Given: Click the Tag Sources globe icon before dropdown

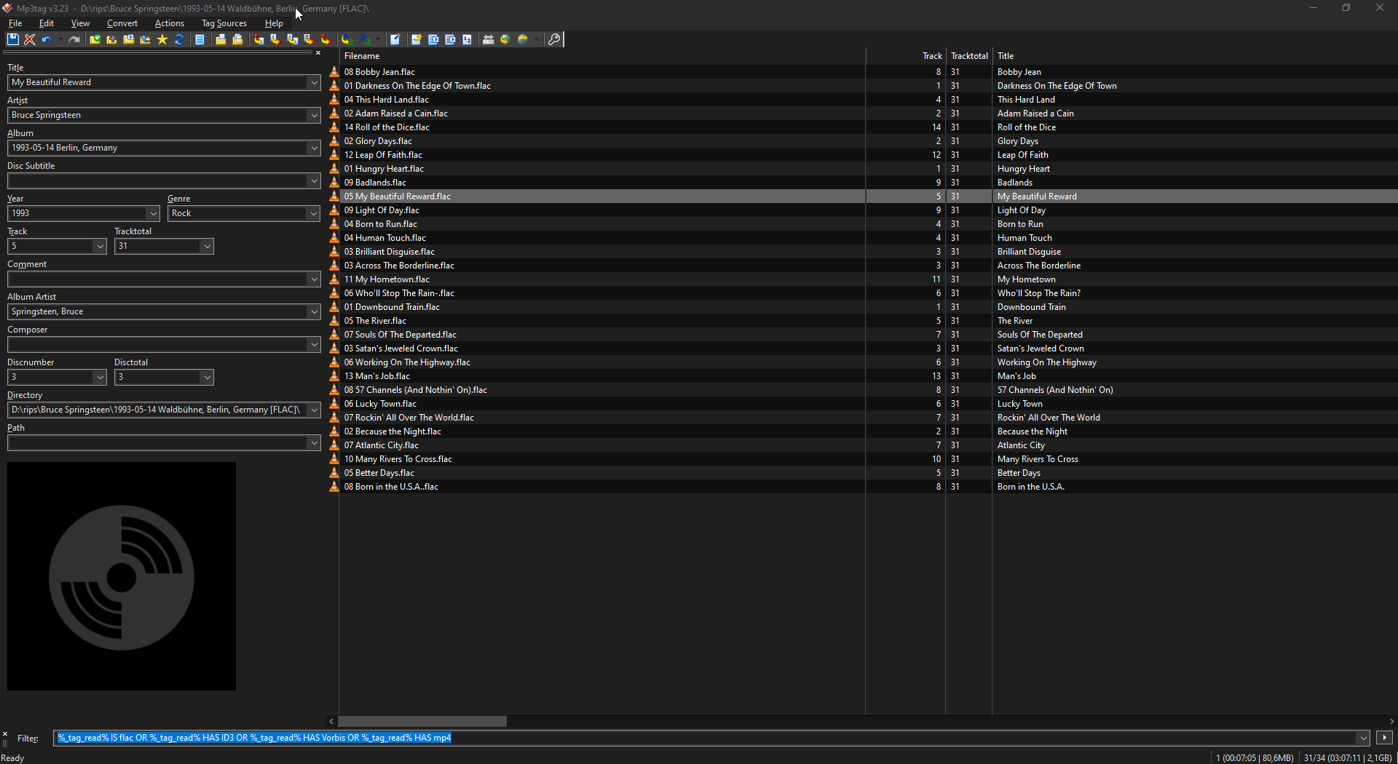Looking at the screenshot, I should 523,39.
